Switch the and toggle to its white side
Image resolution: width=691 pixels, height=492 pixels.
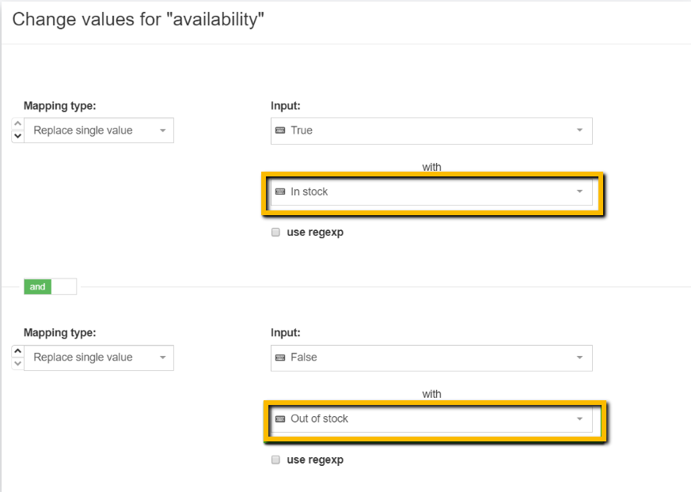tap(64, 287)
